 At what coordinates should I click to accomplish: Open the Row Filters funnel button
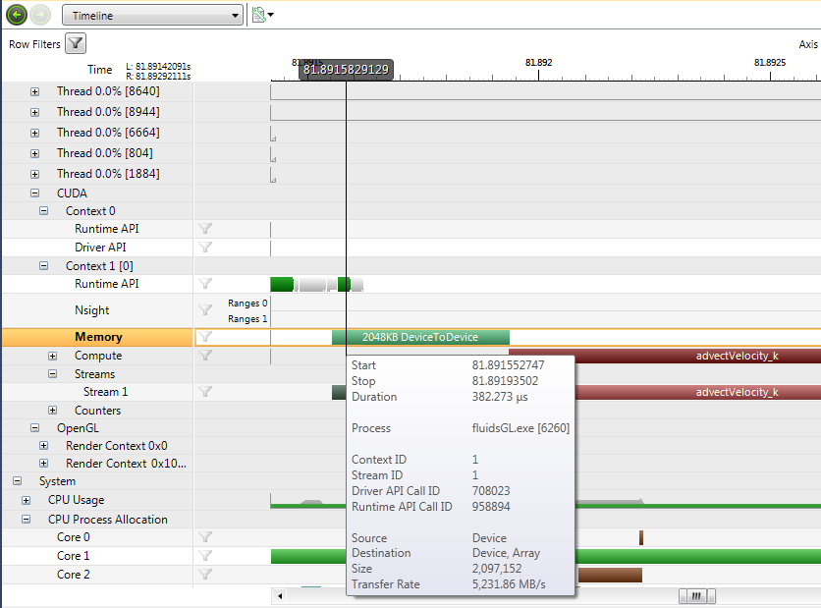tap(76, 43)
